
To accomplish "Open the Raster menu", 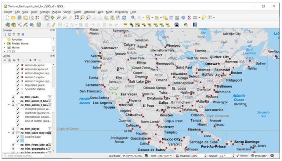I will [77, 12].
